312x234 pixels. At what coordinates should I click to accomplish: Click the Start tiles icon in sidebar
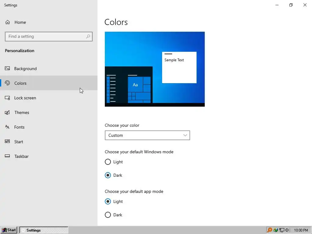click(7, 141)
